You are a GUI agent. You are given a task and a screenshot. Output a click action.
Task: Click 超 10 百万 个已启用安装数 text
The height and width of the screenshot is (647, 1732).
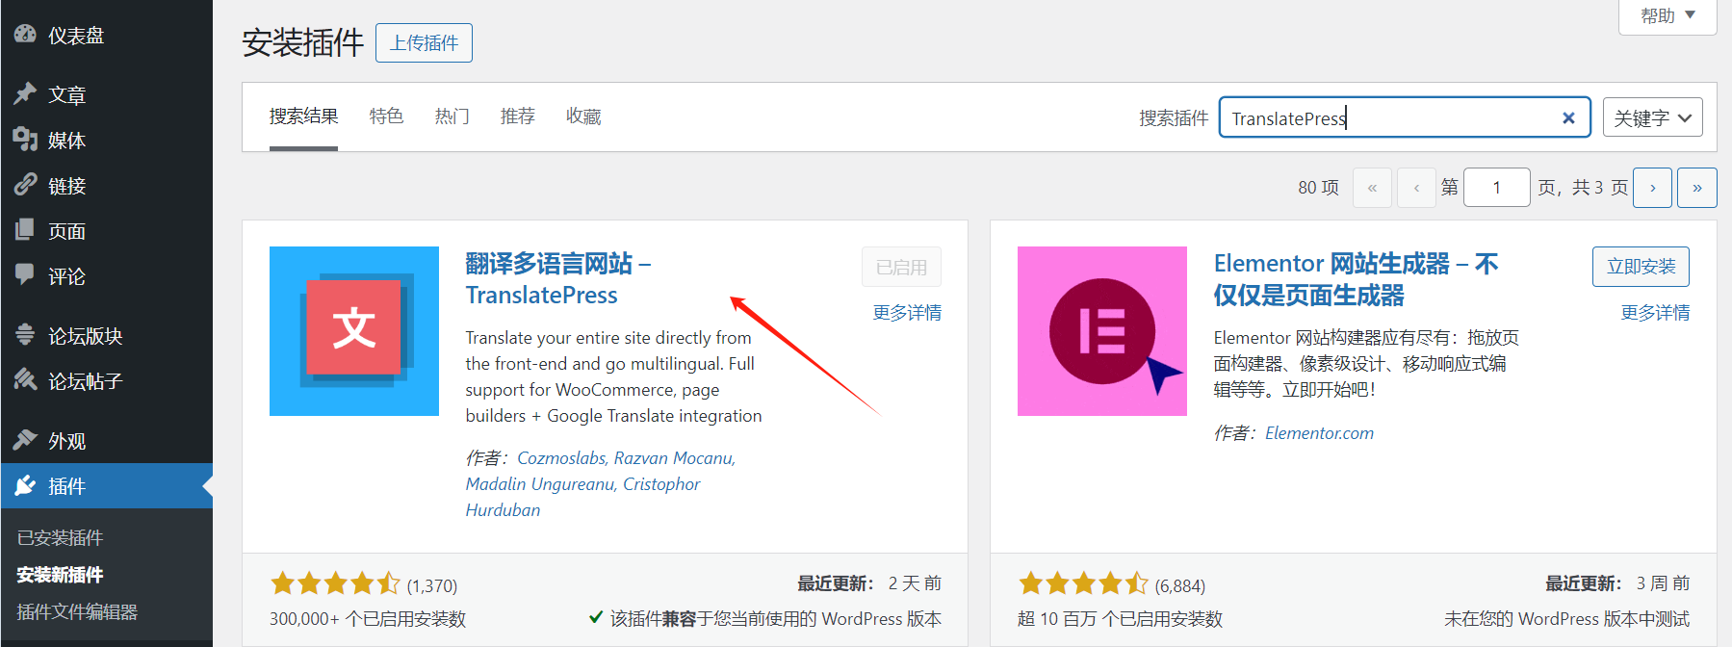click(x=1120, y=619)
